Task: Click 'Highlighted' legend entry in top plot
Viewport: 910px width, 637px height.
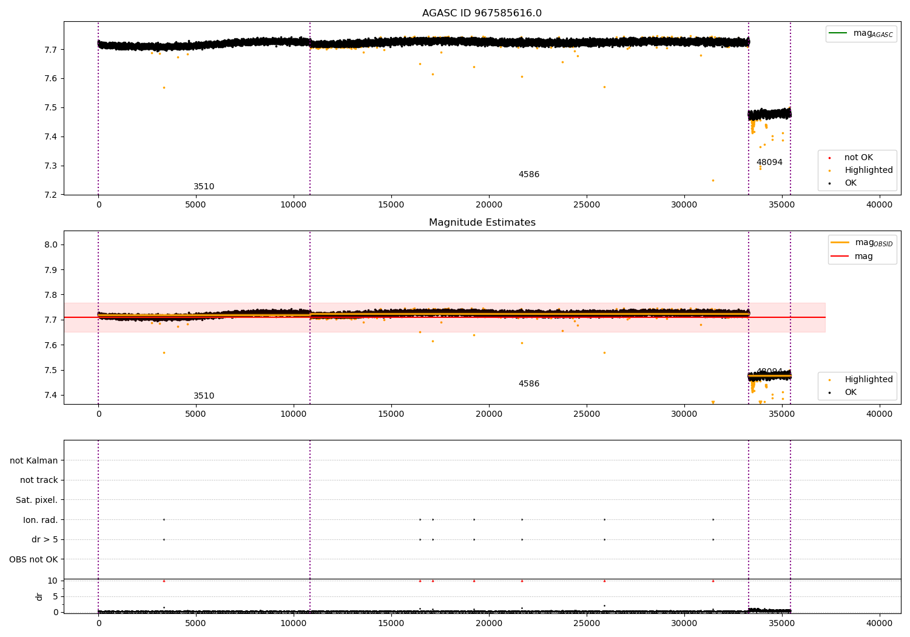Action: (869, 170)
